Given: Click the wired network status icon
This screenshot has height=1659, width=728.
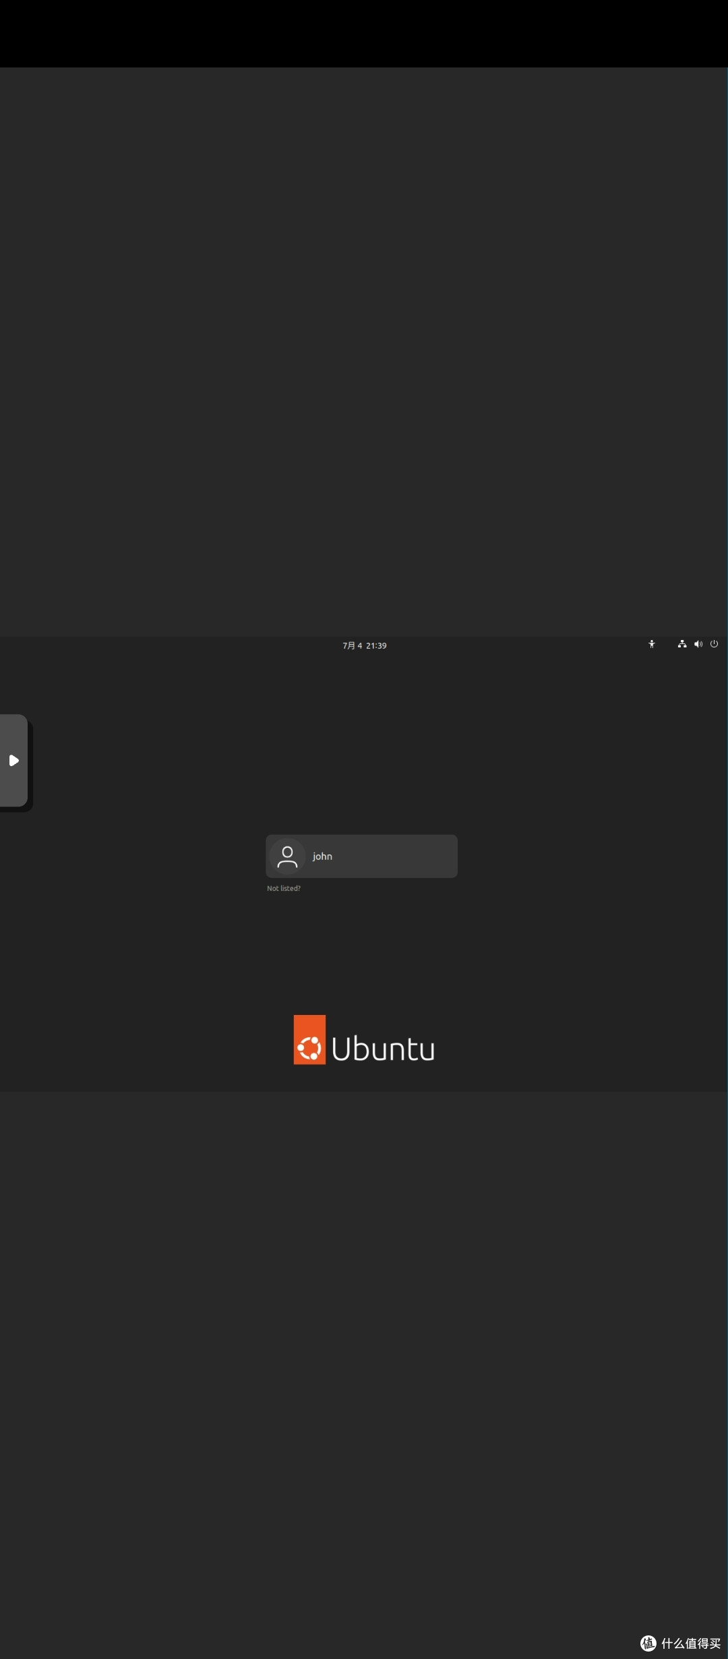Looking at the screenshot, I should (x=682, y=644).
